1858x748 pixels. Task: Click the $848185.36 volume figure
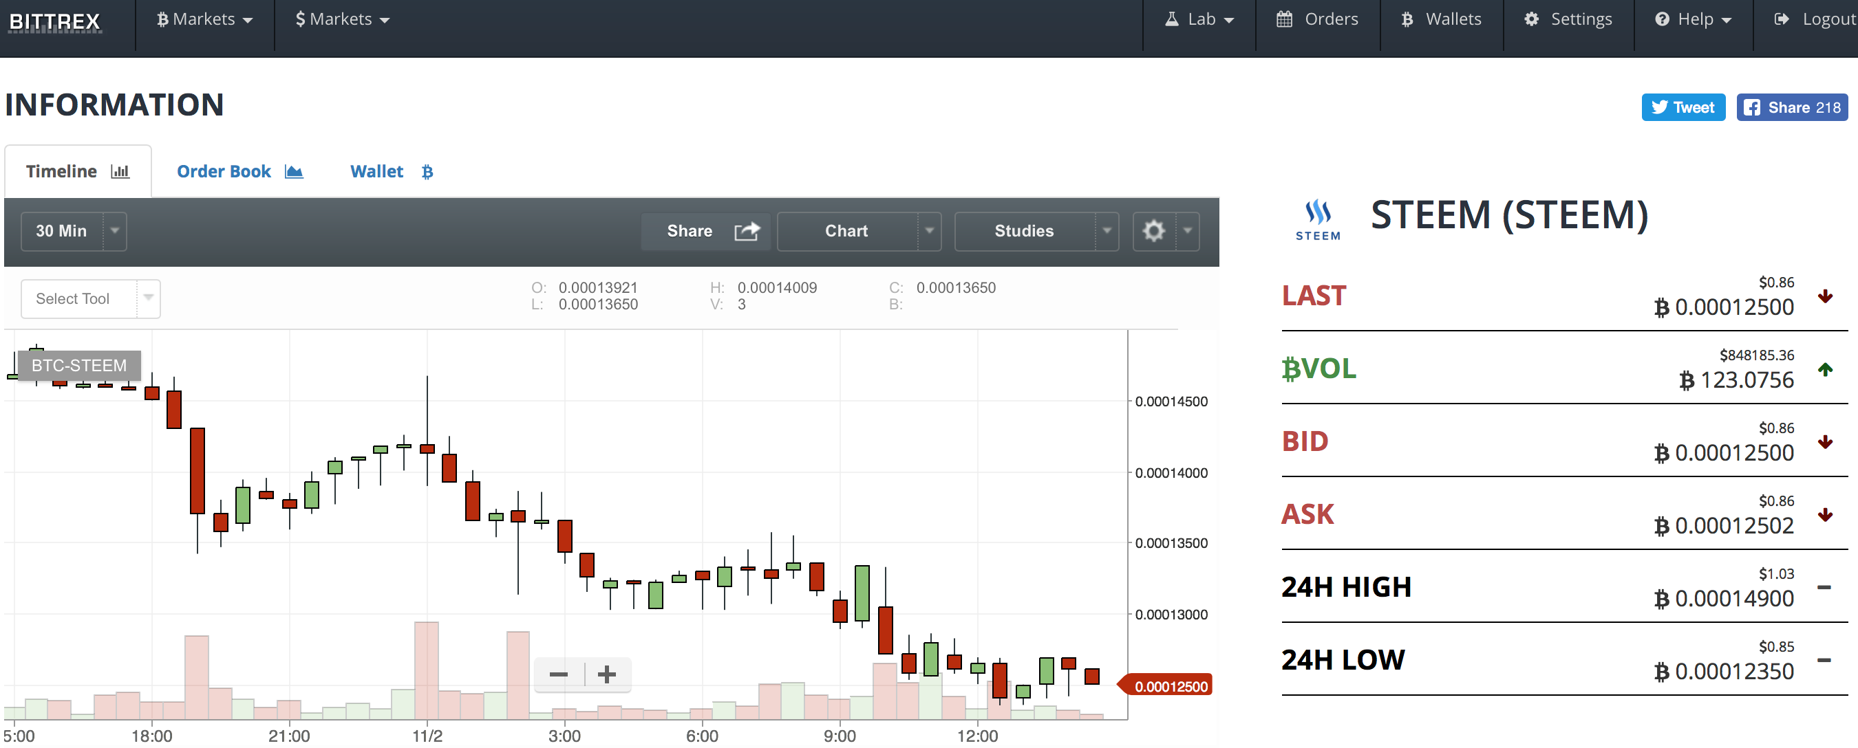(x=1757, y=355)
